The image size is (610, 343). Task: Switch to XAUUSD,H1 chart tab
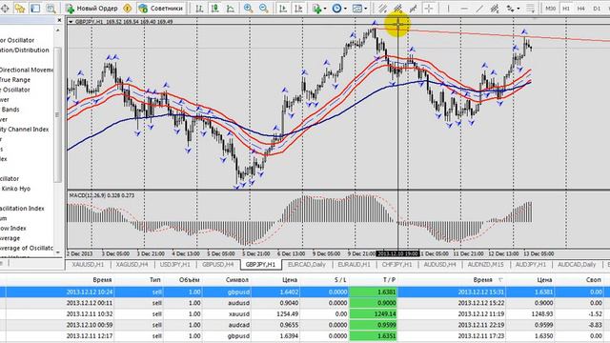88,265
